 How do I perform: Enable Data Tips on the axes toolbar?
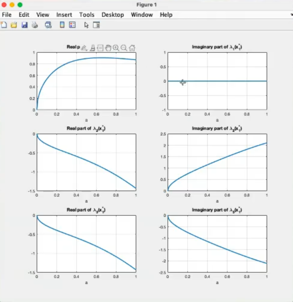(x=100, y=48)
